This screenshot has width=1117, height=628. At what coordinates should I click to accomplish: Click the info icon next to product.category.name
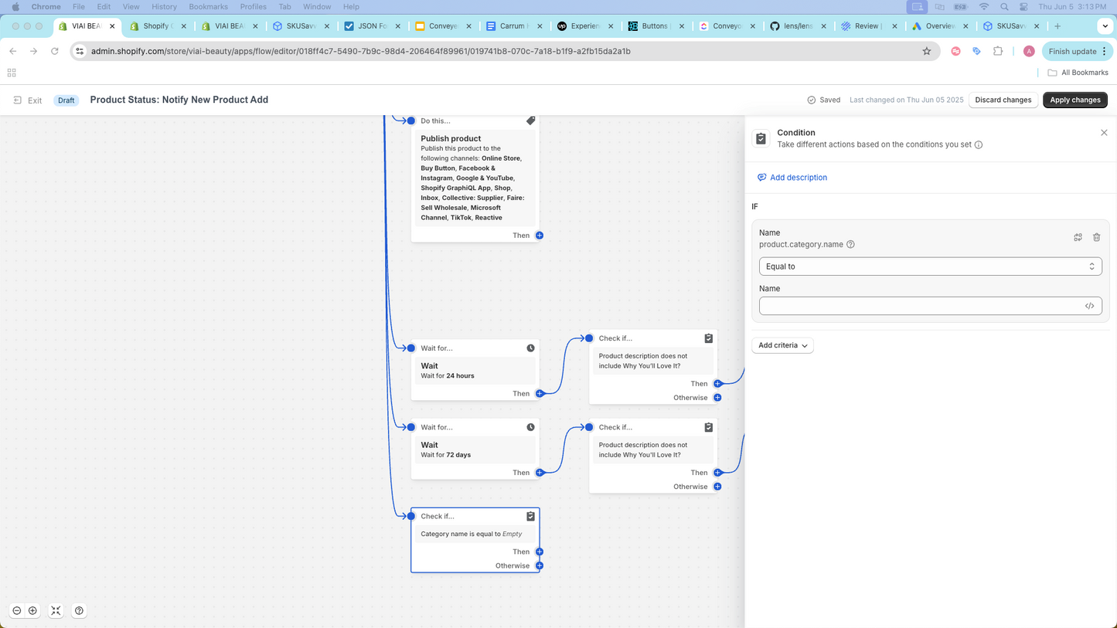coord(850,244)
